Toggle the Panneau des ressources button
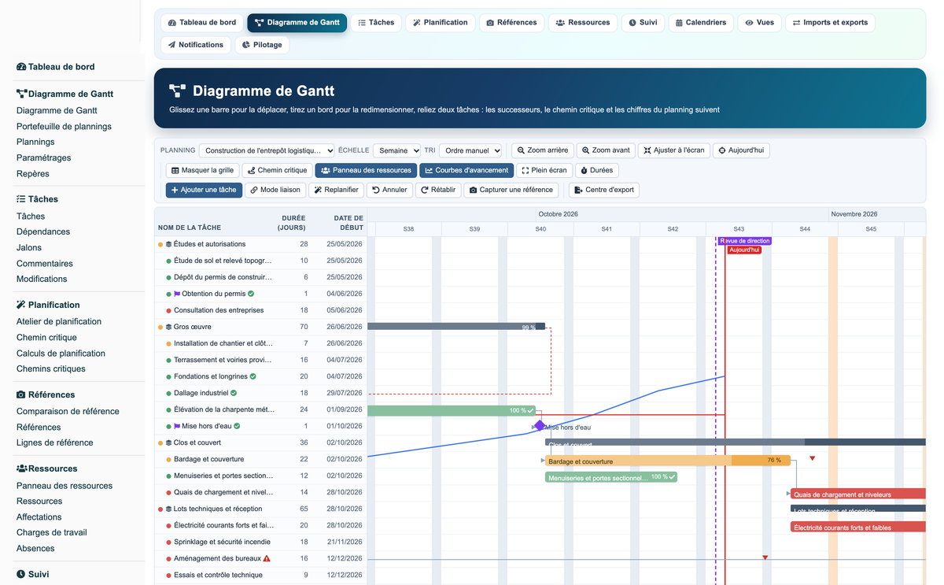Screen dimensions: 944x585 click(x=366, y=170)
